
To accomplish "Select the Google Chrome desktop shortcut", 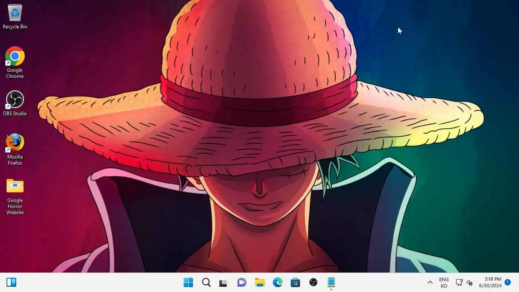I will [x=15, y=62].
